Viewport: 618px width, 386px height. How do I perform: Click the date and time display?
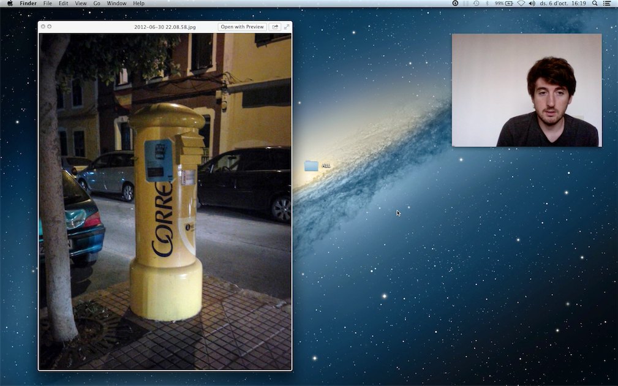click(563, 4)
